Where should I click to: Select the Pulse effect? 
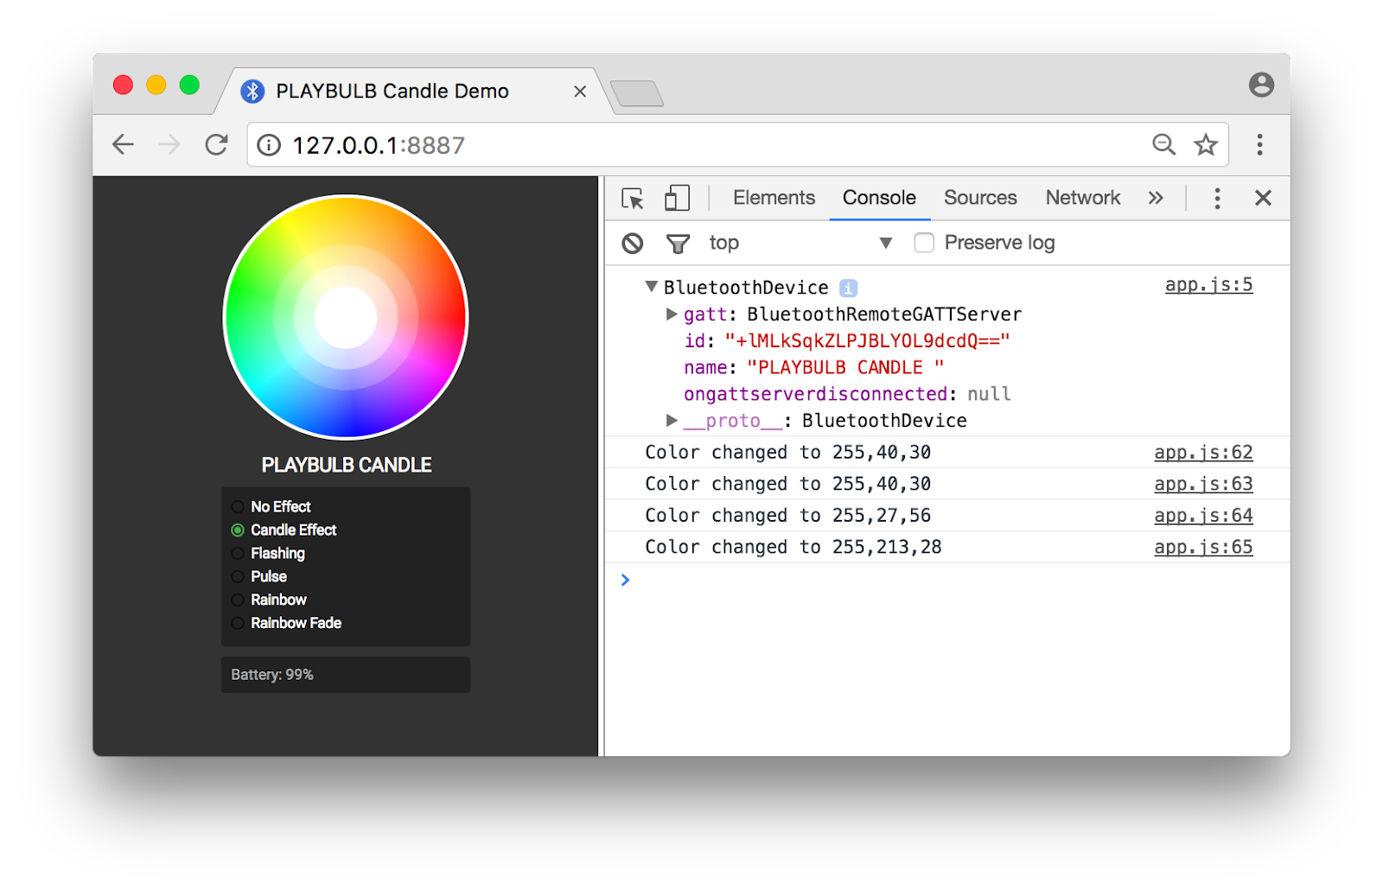(x=238, y=576)
